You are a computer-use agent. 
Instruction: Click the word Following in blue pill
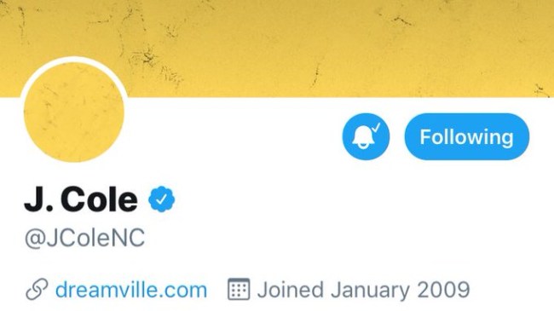466,137
